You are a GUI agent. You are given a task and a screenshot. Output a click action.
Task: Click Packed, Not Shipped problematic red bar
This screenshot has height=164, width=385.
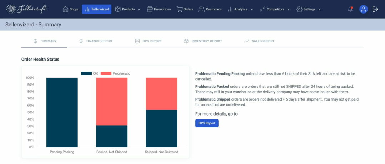(112, 102)
